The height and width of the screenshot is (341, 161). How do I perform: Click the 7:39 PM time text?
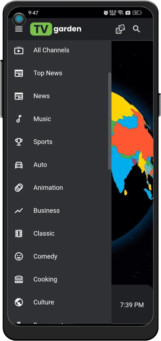[132, 305]
